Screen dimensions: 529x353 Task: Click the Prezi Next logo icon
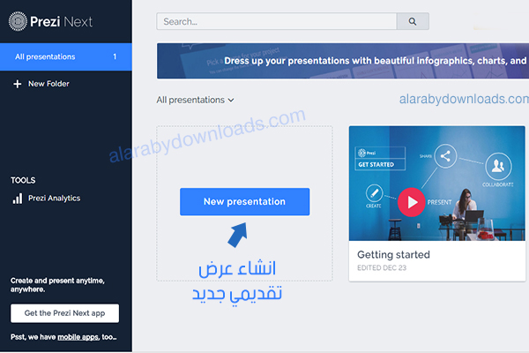pos(18,21)
